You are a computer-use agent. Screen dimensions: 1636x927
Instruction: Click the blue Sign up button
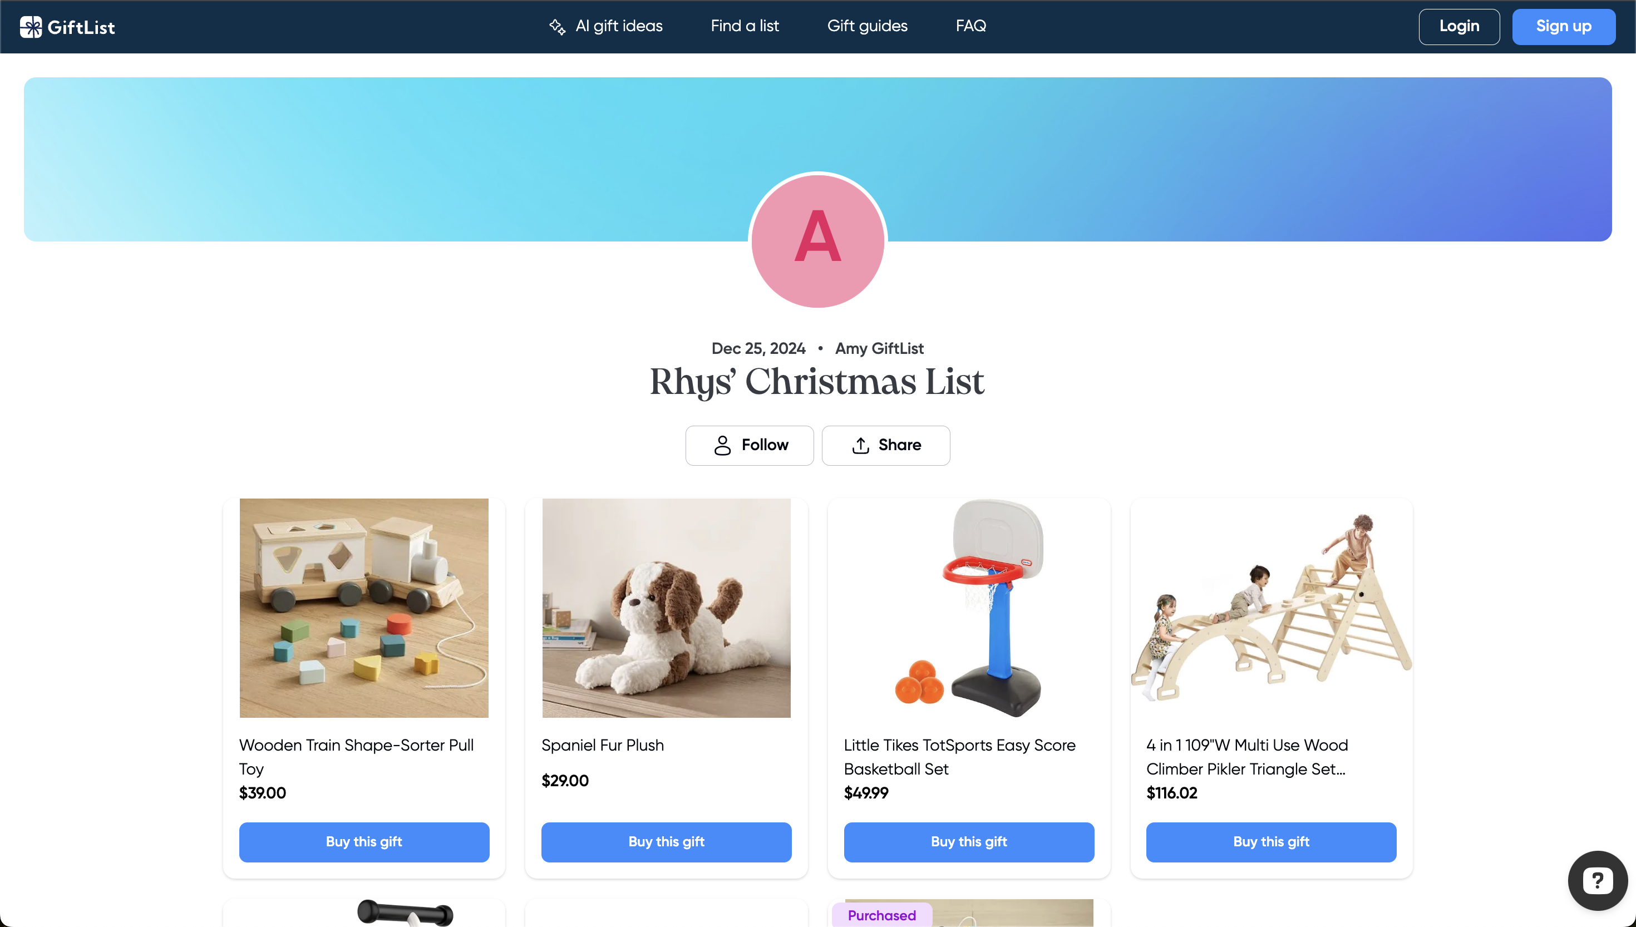pyautogui.click(x=1564, y=27)
